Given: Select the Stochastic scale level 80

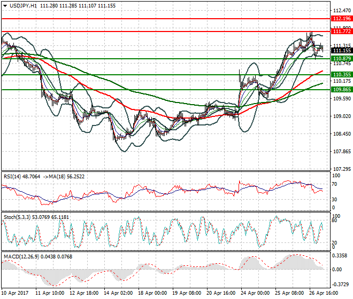Looking at the screenshot, I should pos(335,221).
